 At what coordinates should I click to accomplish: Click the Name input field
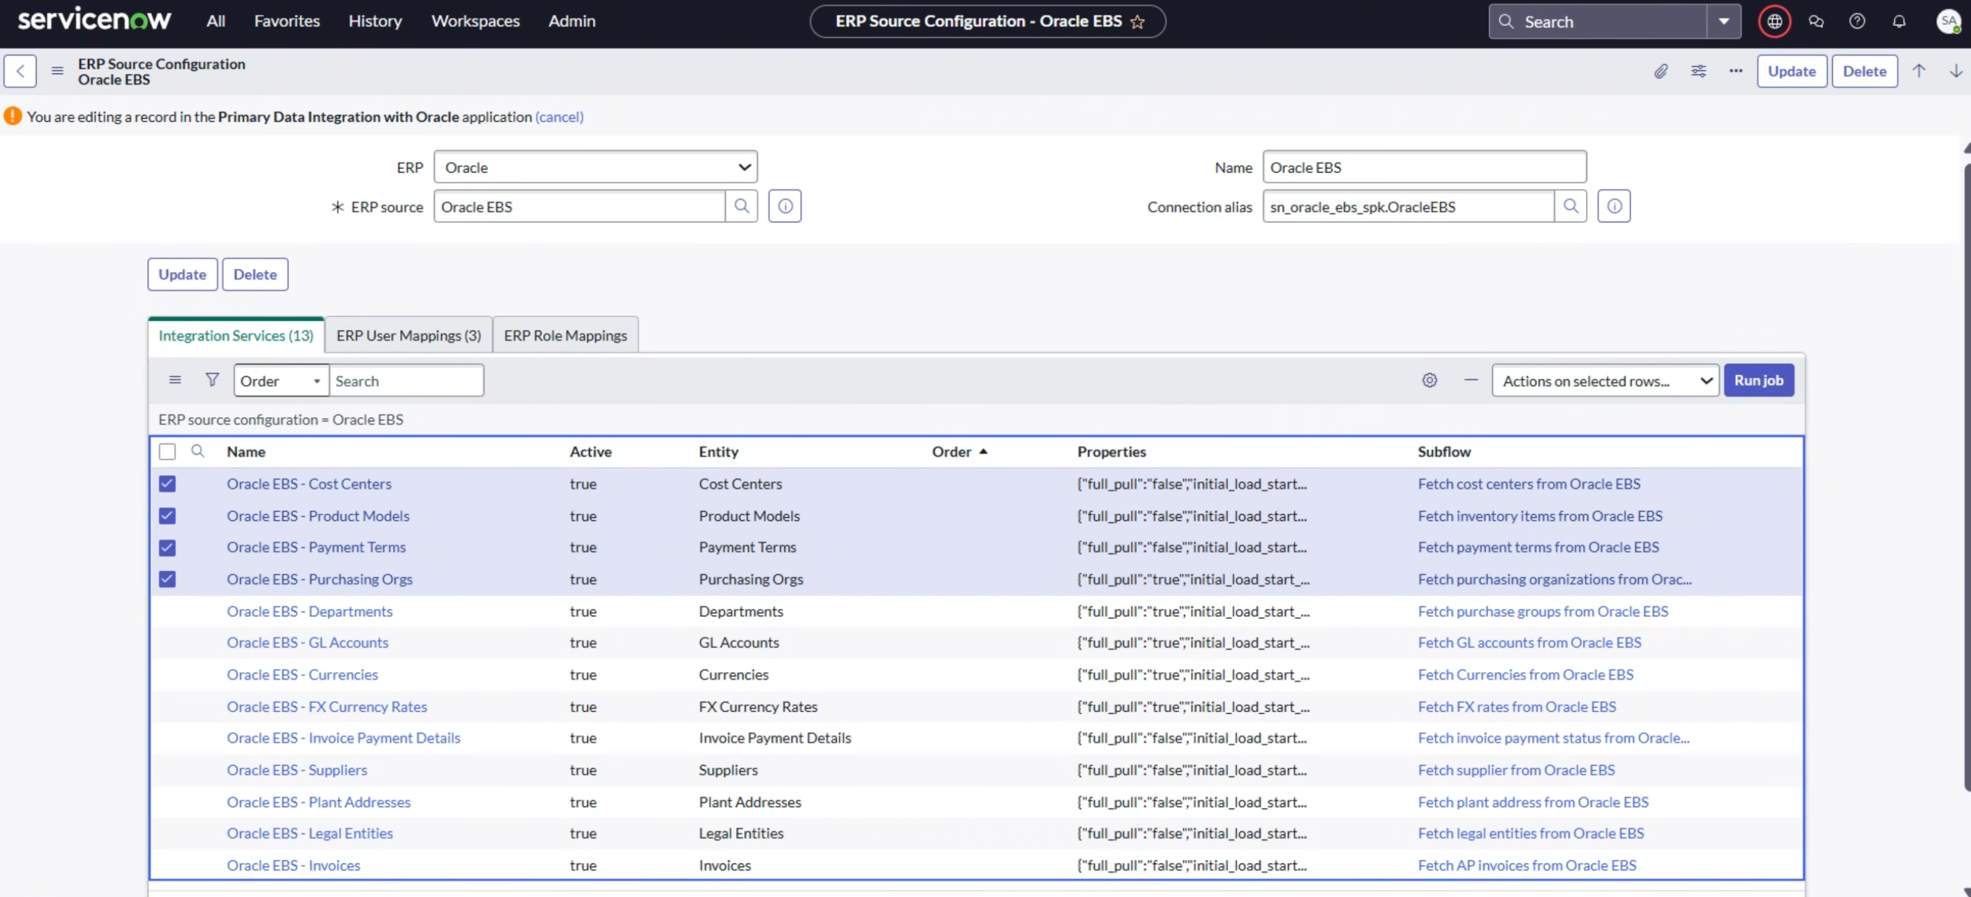[1424, 167]
